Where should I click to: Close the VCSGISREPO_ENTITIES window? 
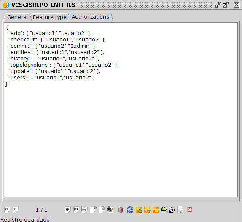[236, 5]
